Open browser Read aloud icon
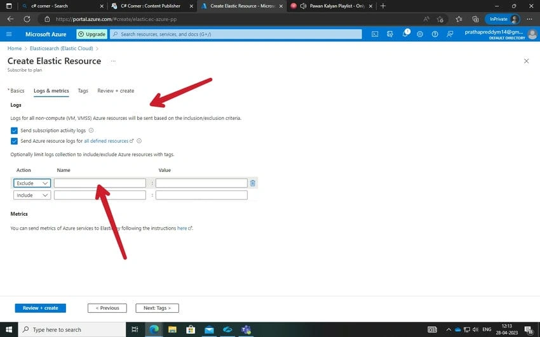This screenshot has height=337, width=540. (x=426, y=19)
